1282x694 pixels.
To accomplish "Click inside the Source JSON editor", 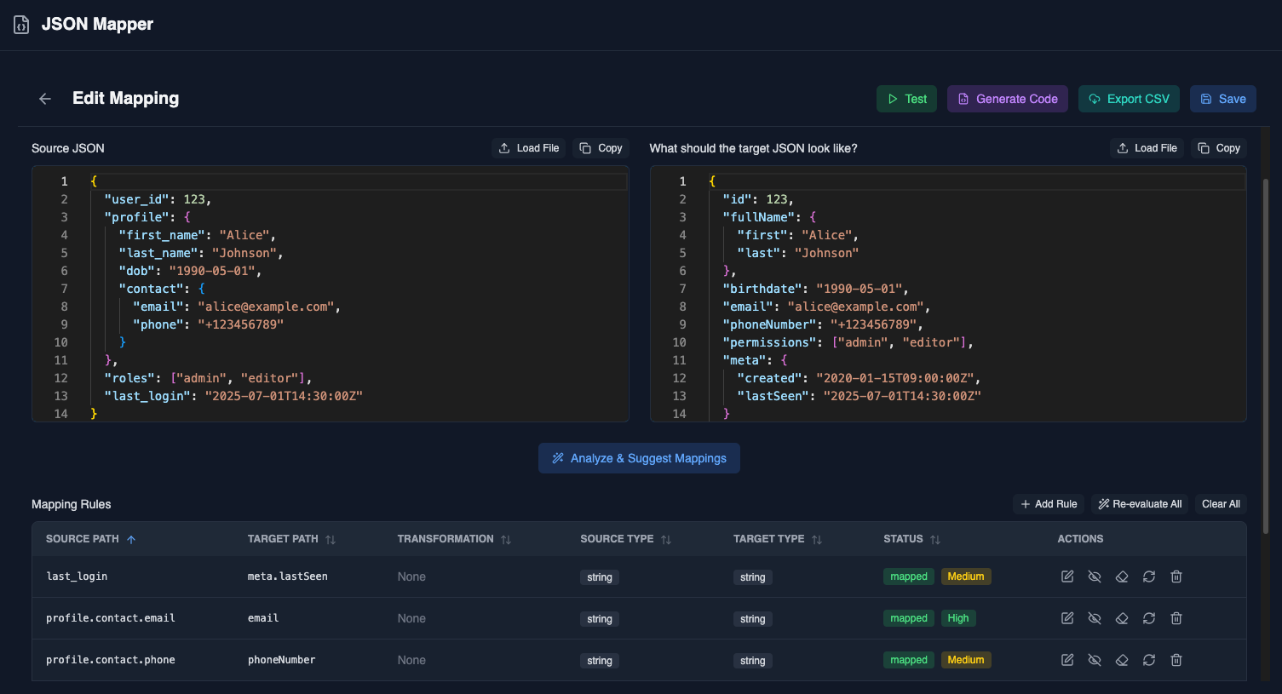I will pyautogui.click(x=331, y=294).
